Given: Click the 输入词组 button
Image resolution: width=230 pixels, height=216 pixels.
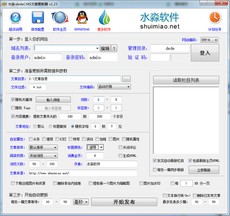Looking at the screenshot, I should click(53, 100).
